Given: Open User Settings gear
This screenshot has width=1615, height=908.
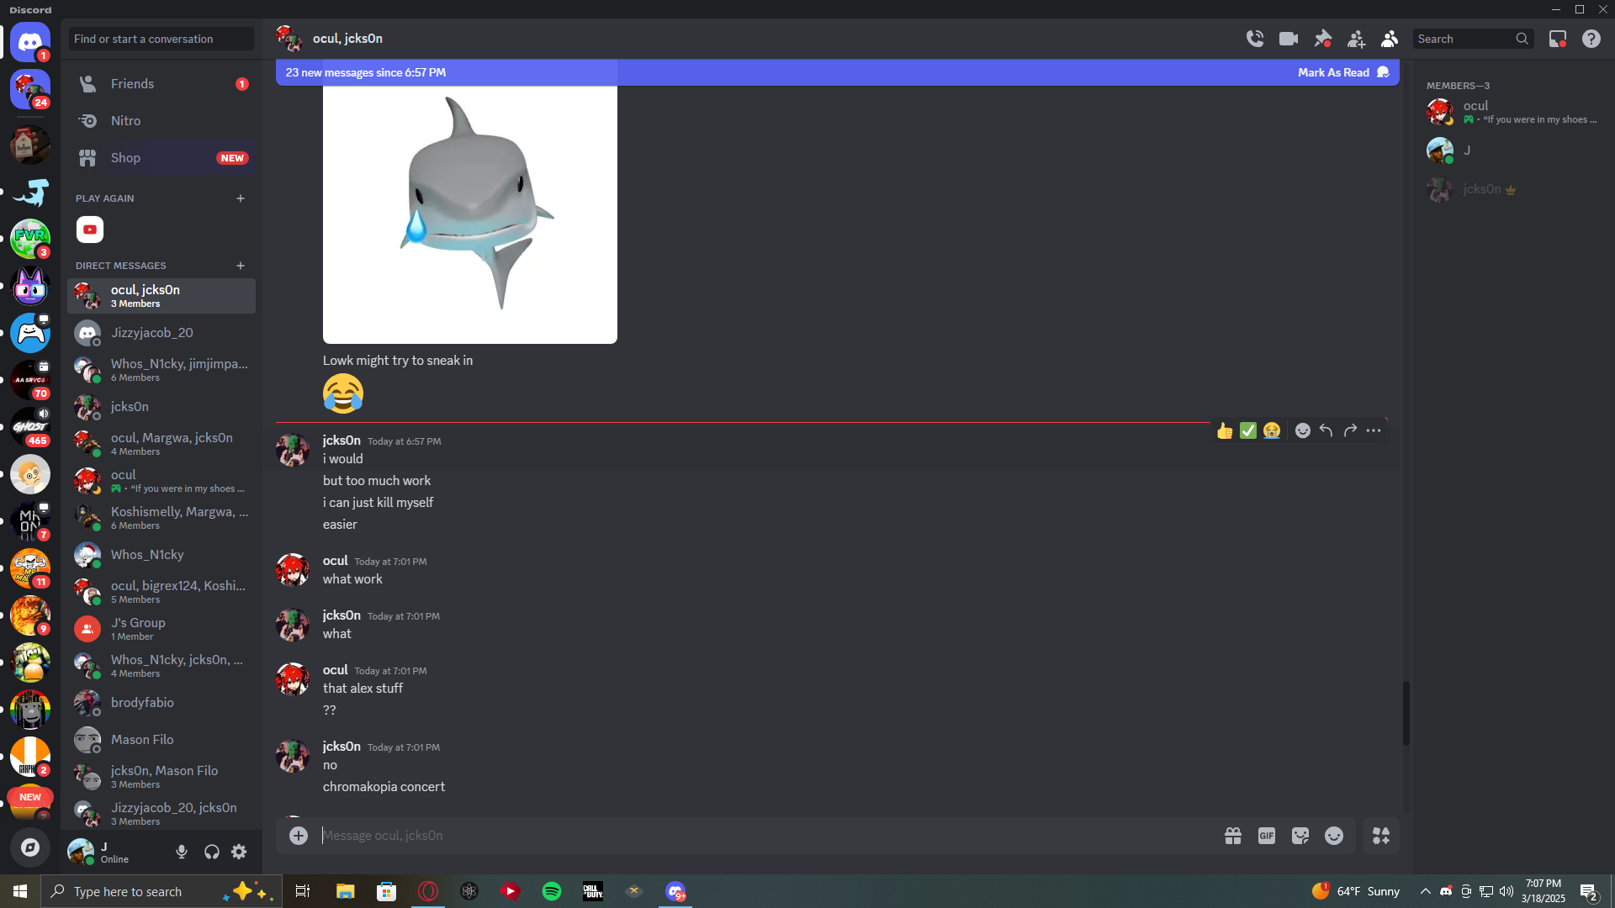Looking at the screenshot, I should point(239,852).
